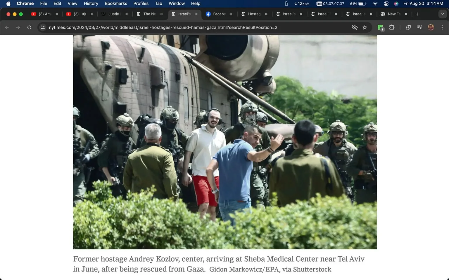Click the crossed-out eye icon in address bar
The image size is (449, 280).
point(355,27)
